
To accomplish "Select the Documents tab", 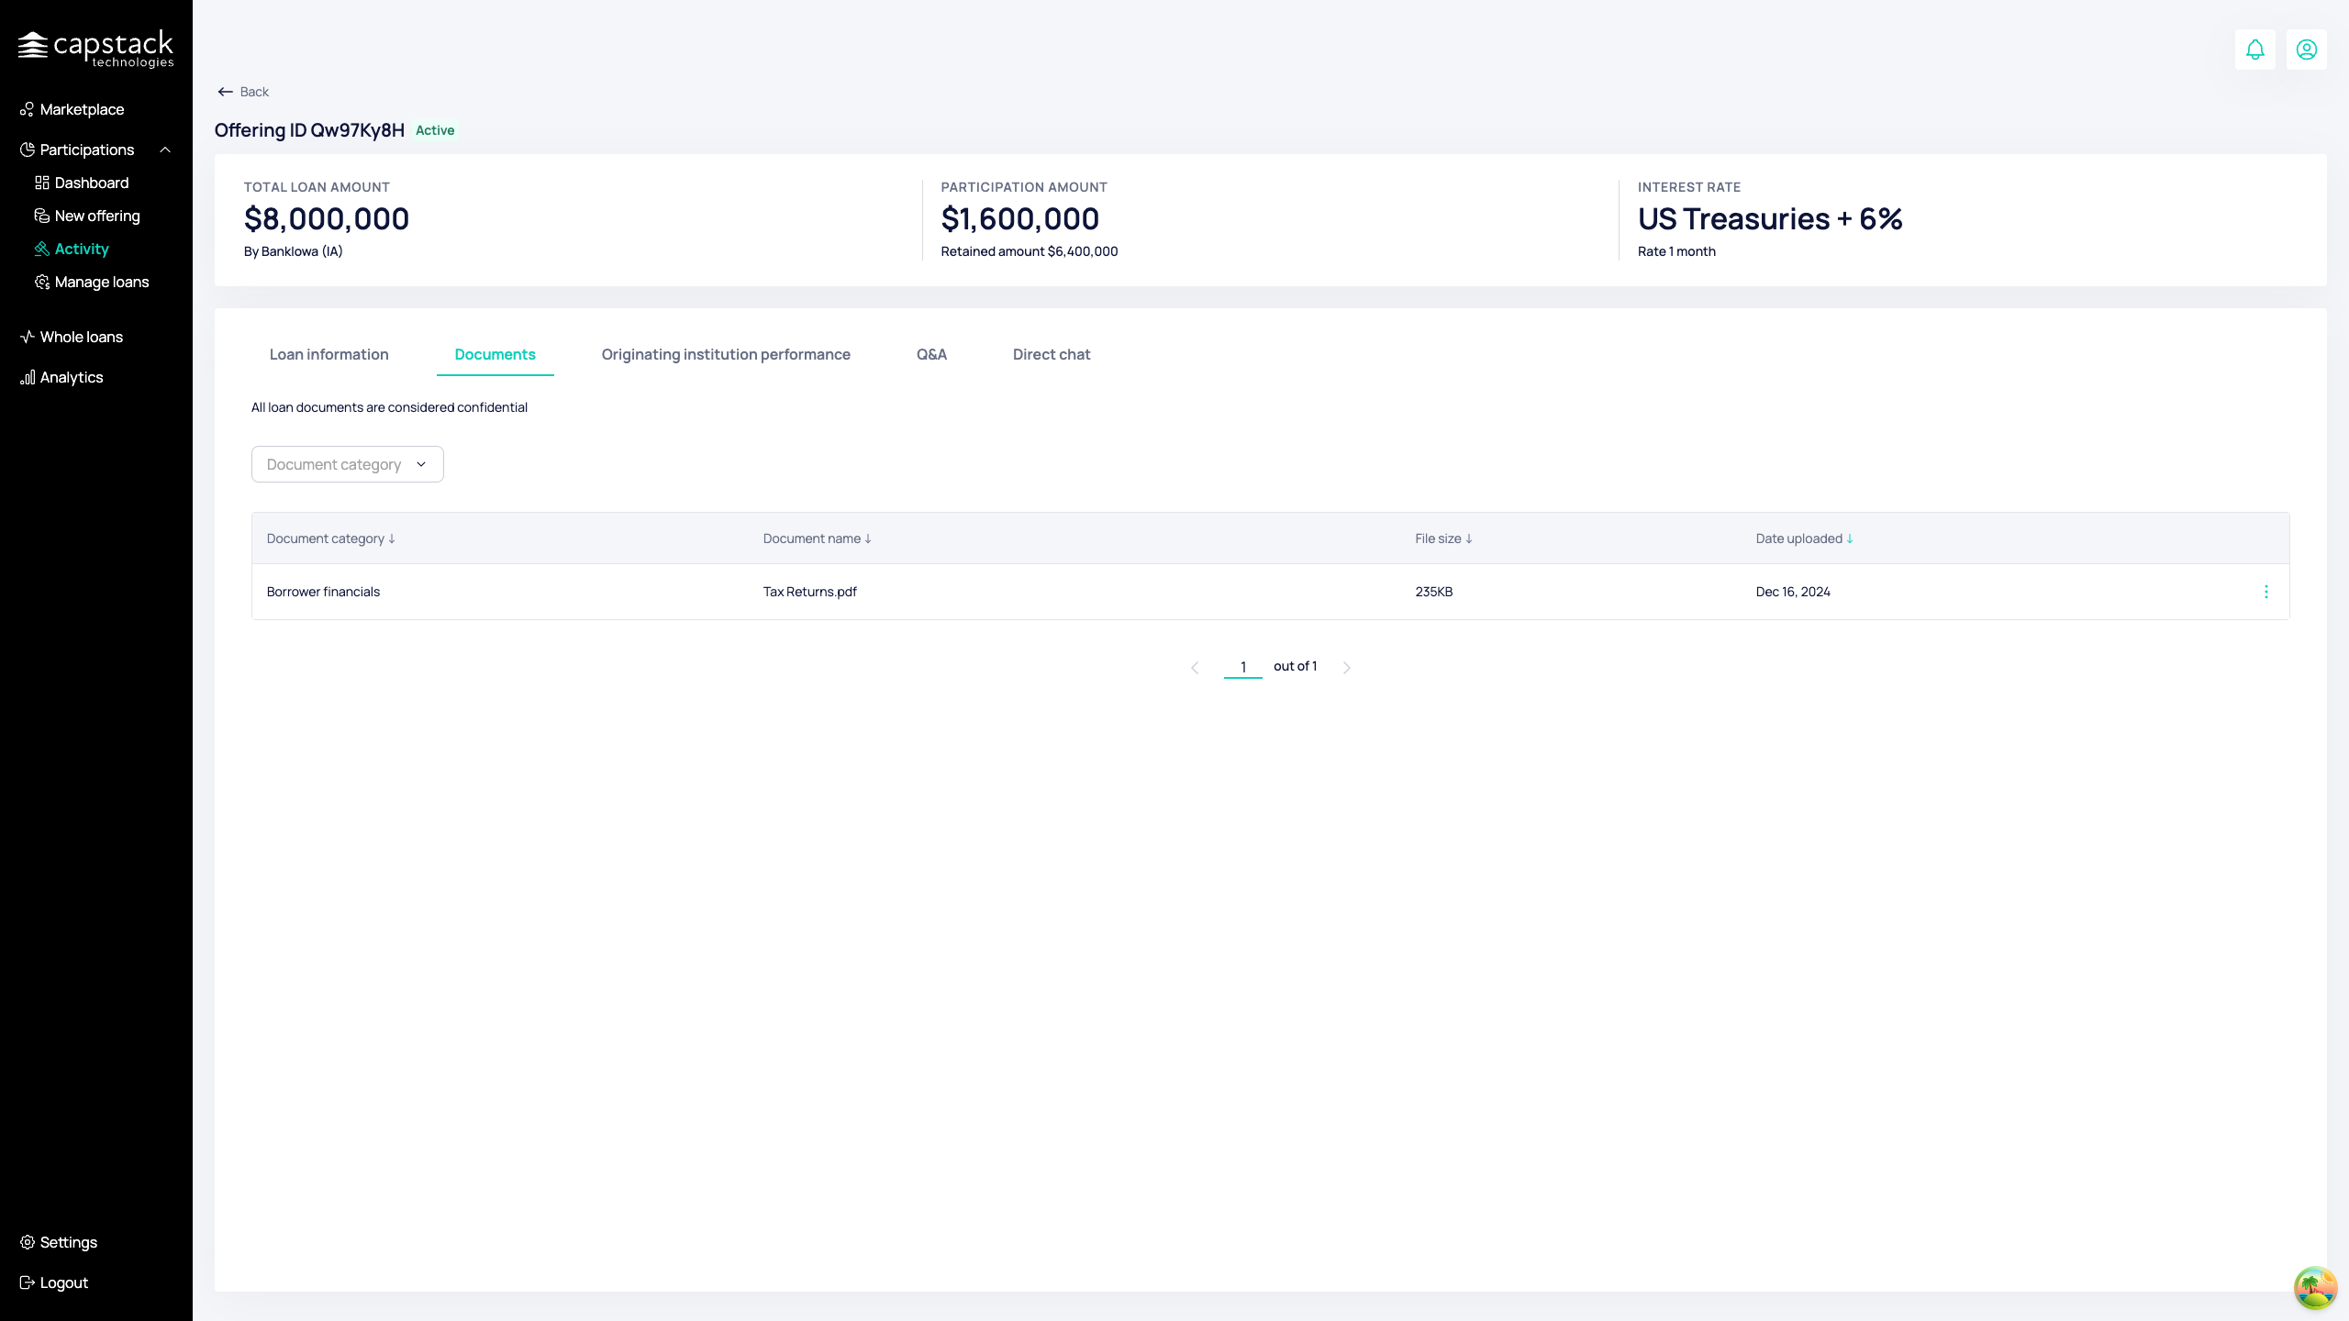I will pos(495,354).
